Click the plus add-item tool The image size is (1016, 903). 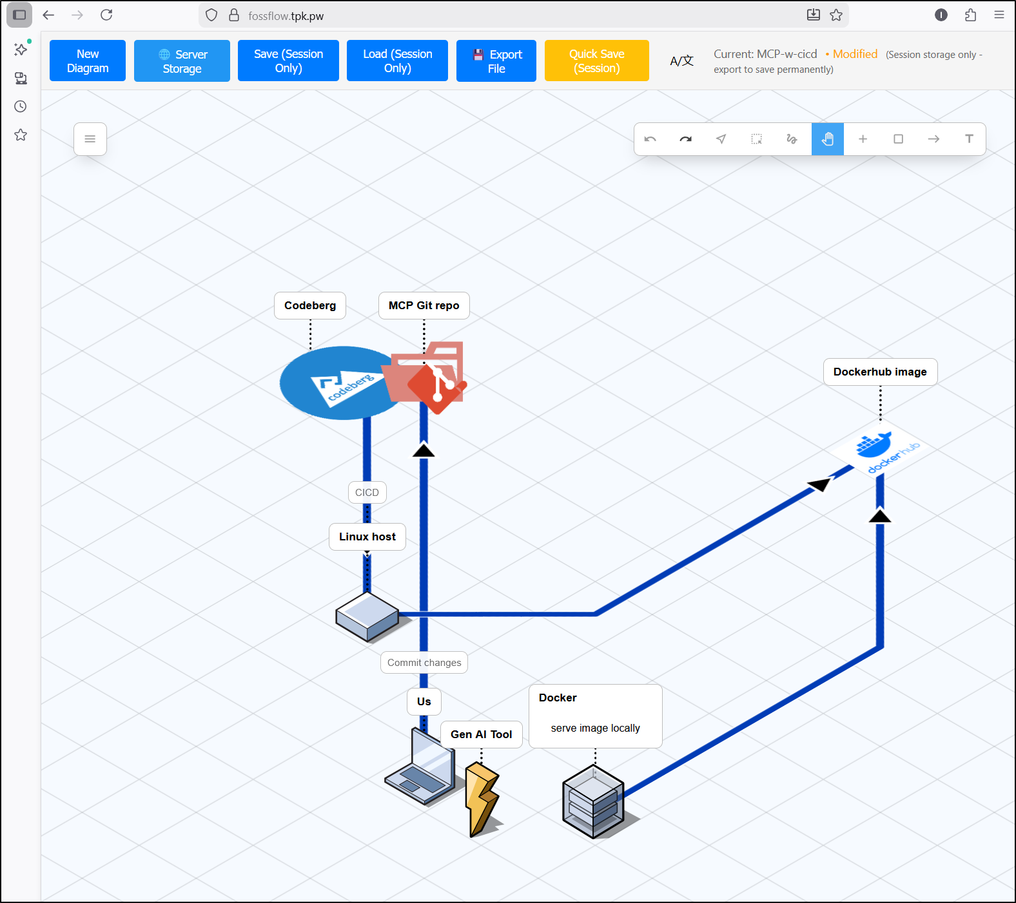[x=863, y=139]
